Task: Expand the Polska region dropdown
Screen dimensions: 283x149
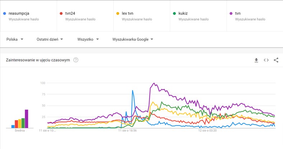Action: click(15, 39)
